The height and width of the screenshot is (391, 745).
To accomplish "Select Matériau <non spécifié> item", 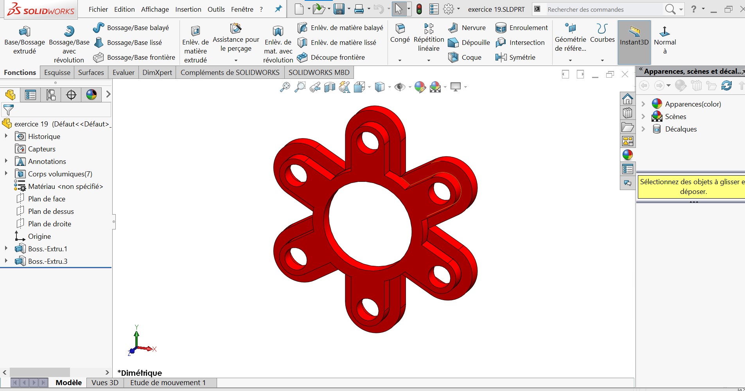I will click(x=59, y=187).
